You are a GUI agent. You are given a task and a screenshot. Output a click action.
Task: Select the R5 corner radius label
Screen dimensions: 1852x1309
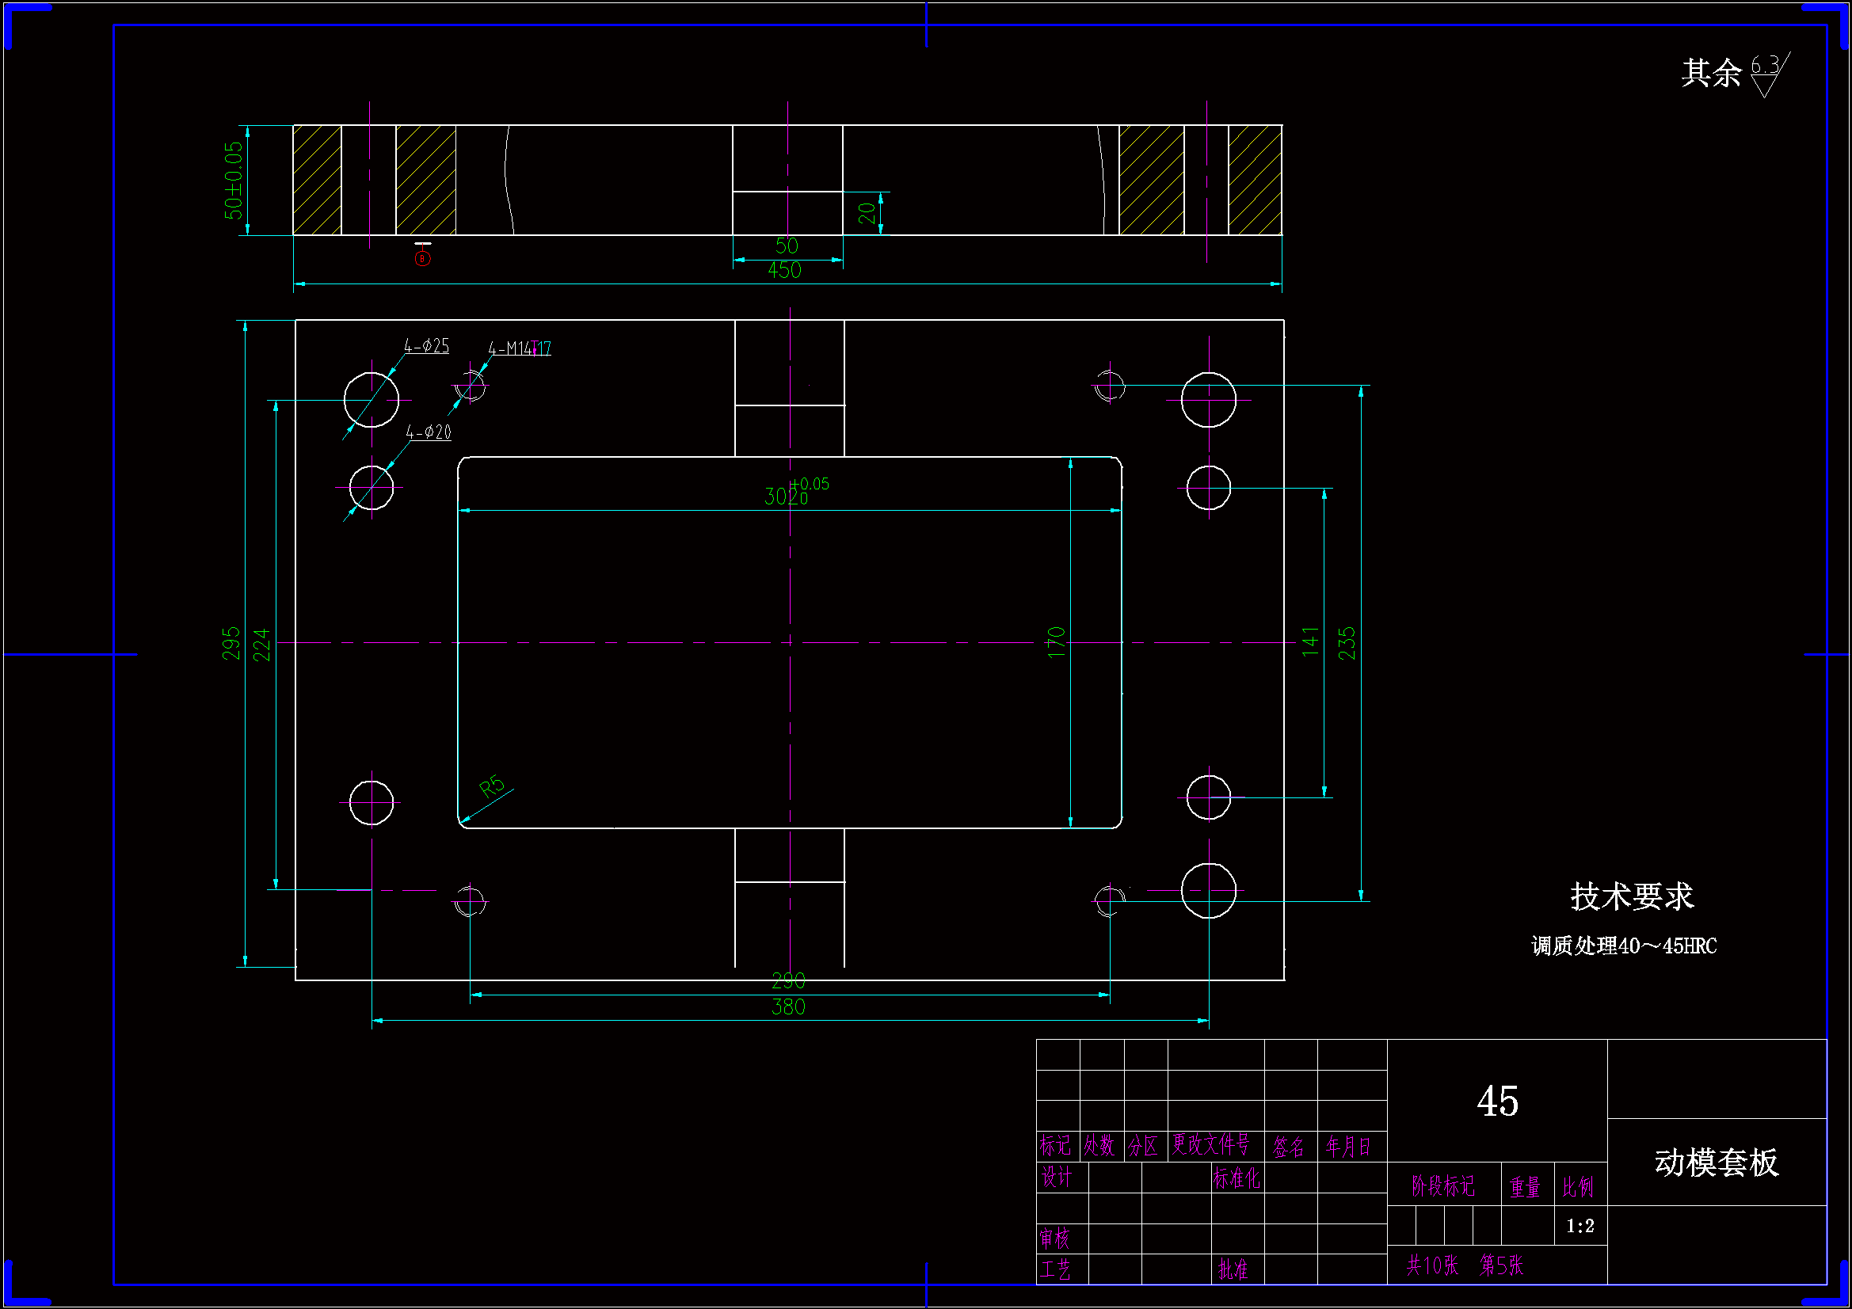tap(491, 786)
